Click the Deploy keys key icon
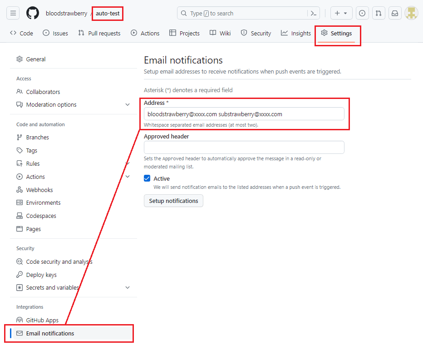423x350 pixels. [20, 275]
